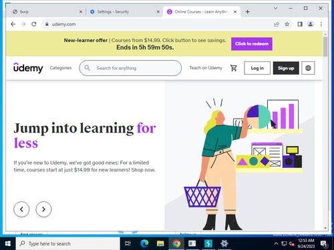Click the network tray icon

(284, 244)
